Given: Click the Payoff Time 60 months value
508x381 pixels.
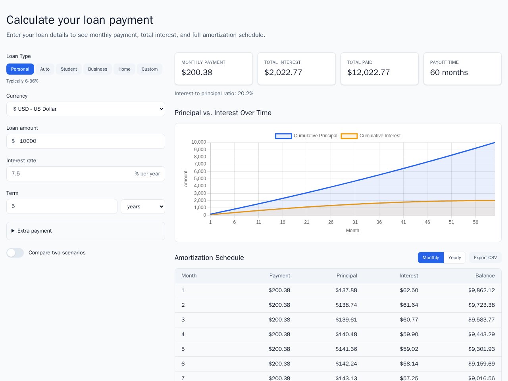Looking at the screenshot, I should [x=449, y=73].
